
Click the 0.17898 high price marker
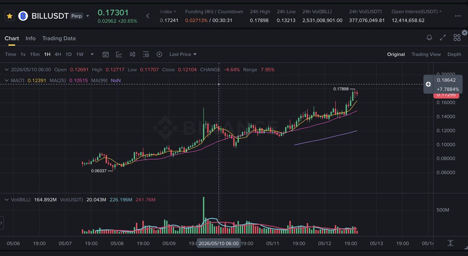coord(341,89)
